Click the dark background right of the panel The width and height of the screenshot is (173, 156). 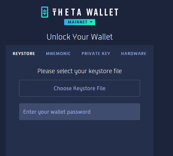[x=163, y=90]
